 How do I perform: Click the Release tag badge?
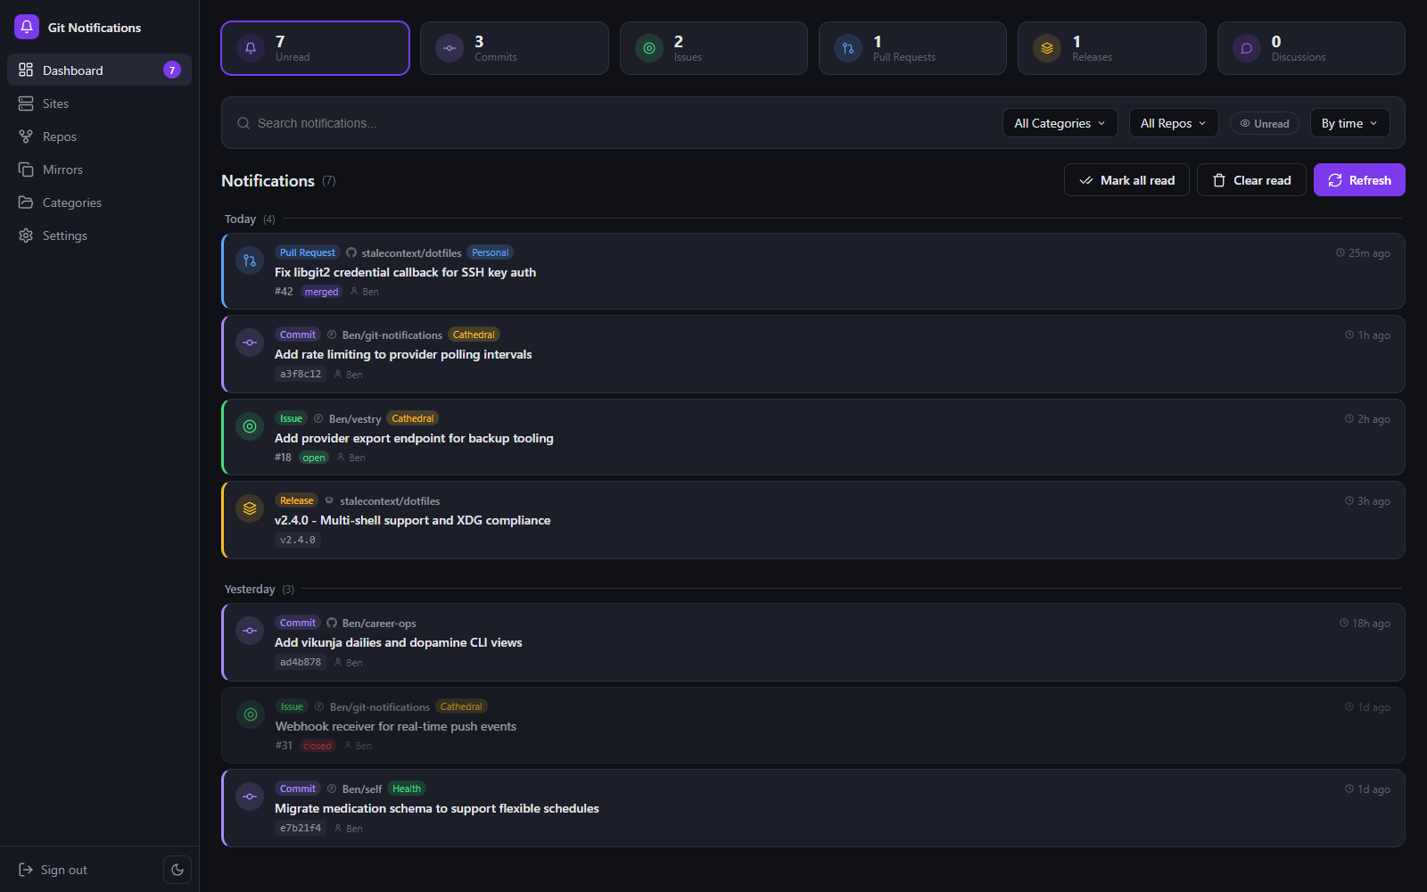297,500
